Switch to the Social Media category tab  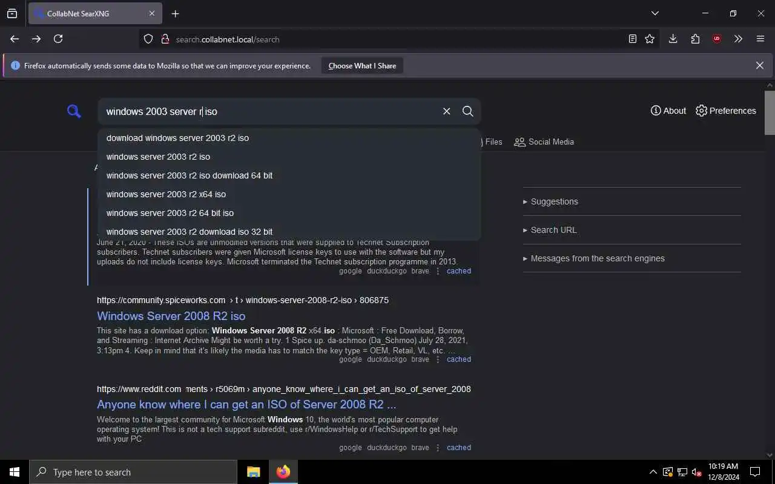544,142
